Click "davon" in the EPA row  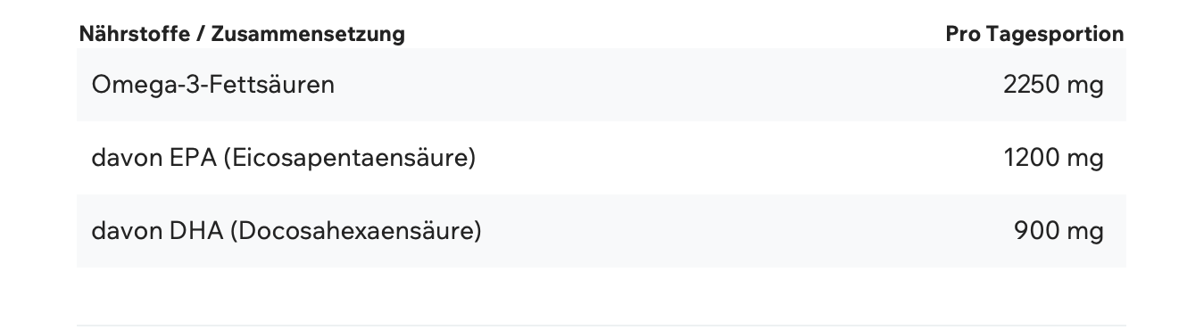coord(128,159)
